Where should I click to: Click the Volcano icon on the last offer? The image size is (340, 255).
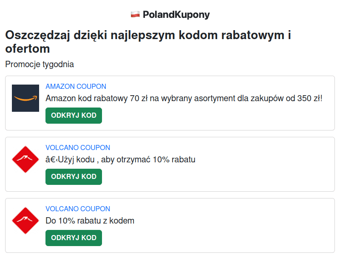25,220
